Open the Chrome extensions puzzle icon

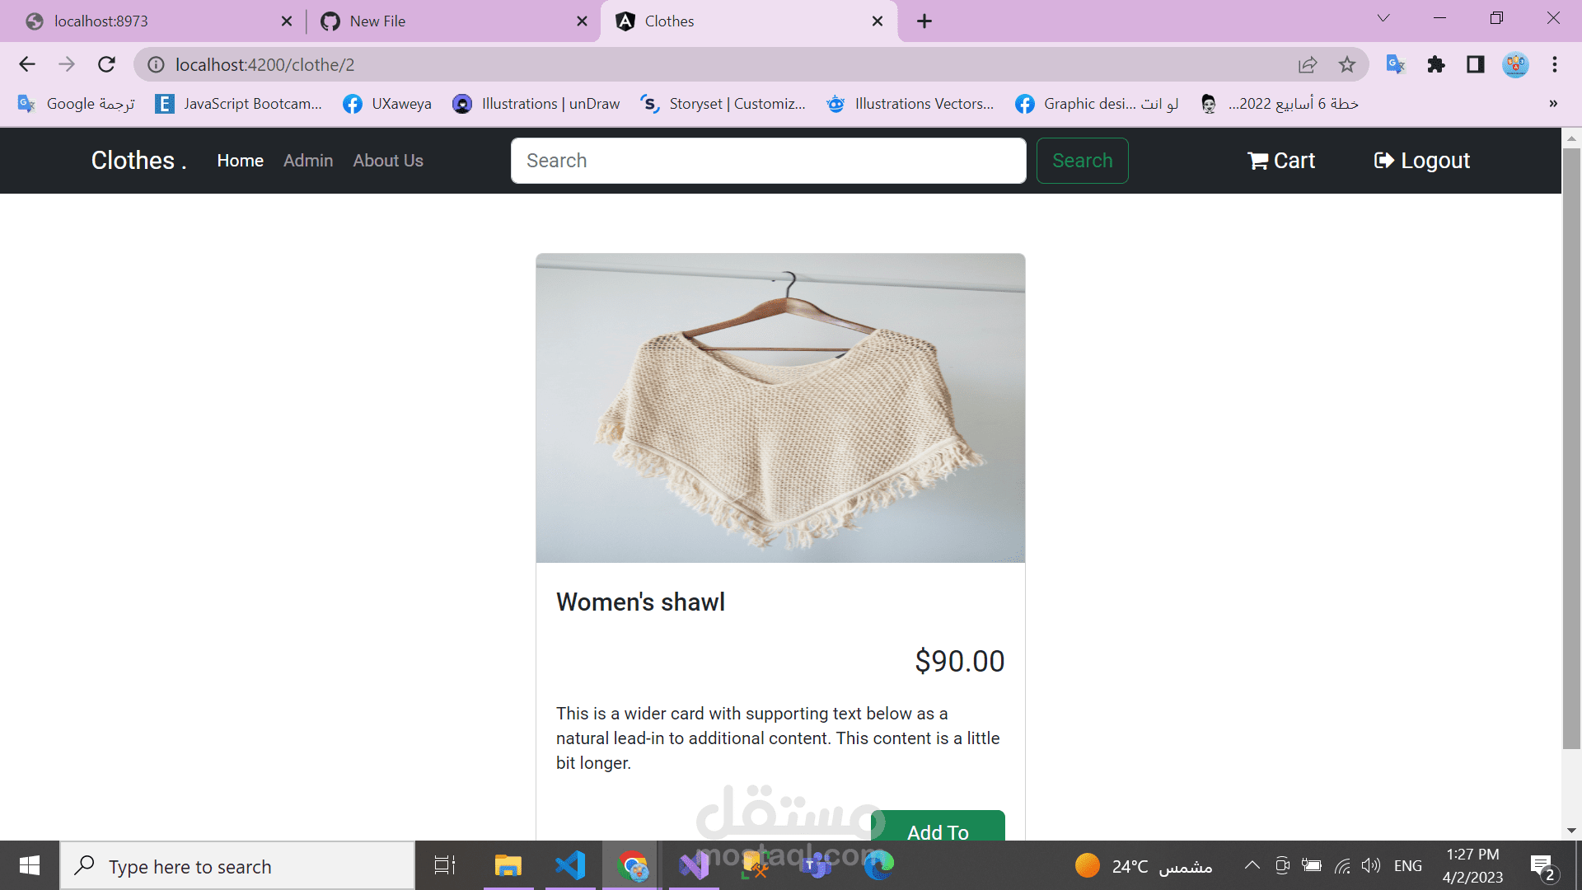click(1436, 64)
